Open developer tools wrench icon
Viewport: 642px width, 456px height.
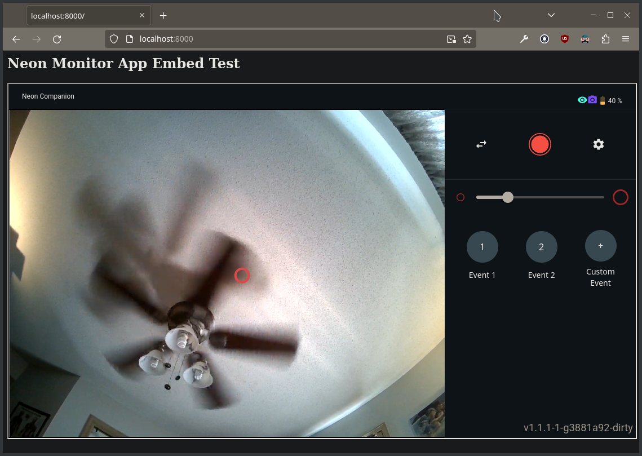tap(524, 39)
